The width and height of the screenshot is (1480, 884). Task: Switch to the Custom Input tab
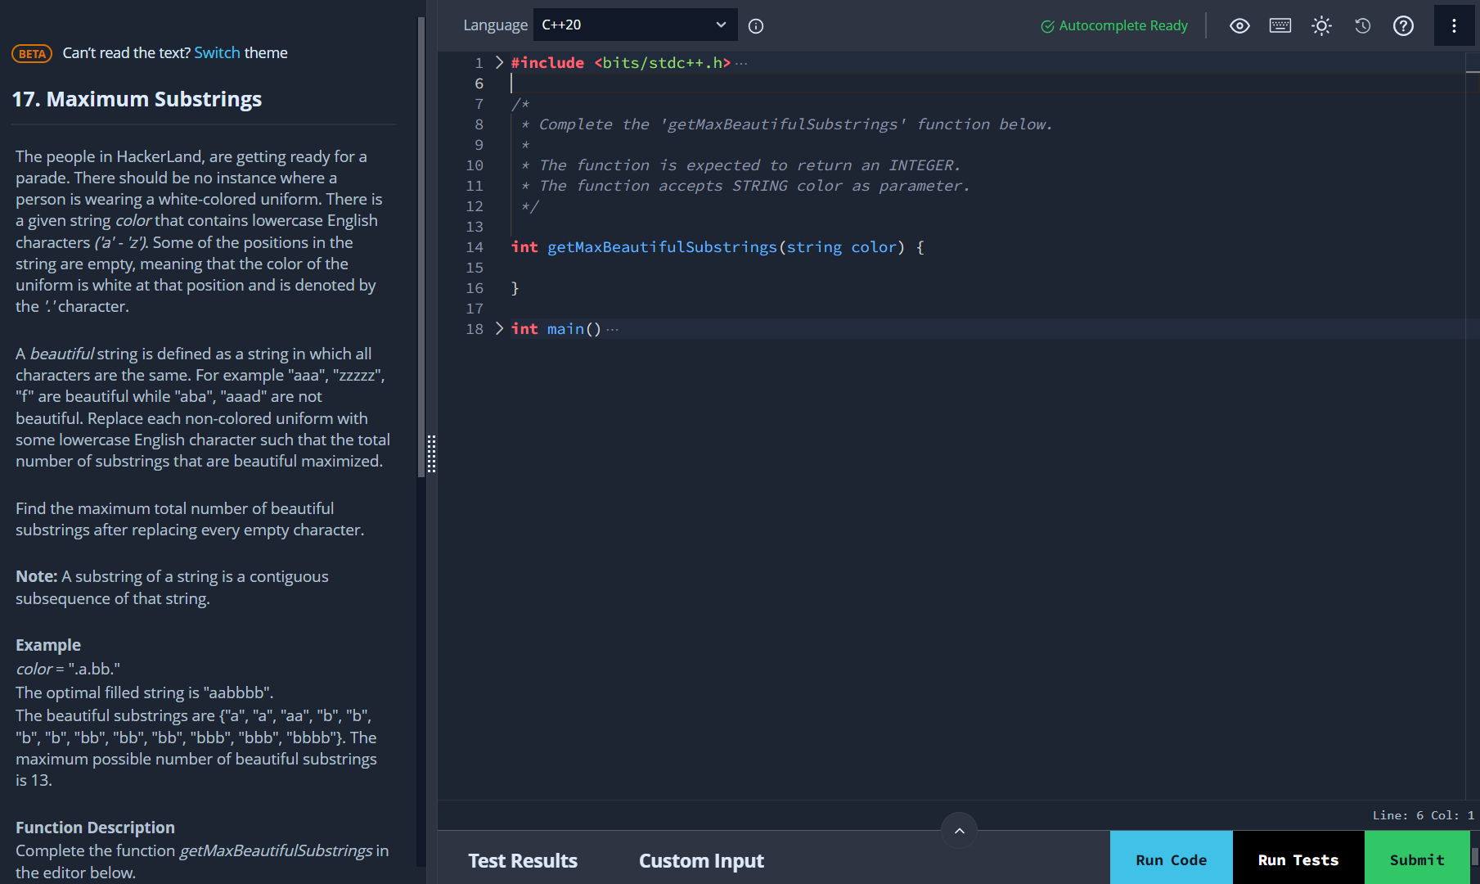(x=701, y=861)
